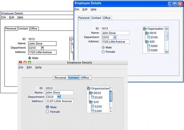Viewport: 184px width, 130px height.
Task: Maximize the blue Windows-style Employee Details window
Action: [x=175, y=4]
